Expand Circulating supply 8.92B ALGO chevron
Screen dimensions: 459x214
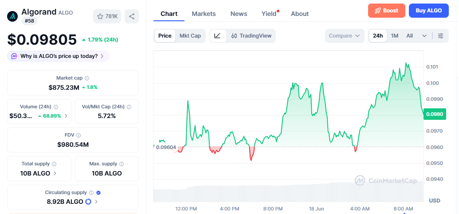coord(96,202)
